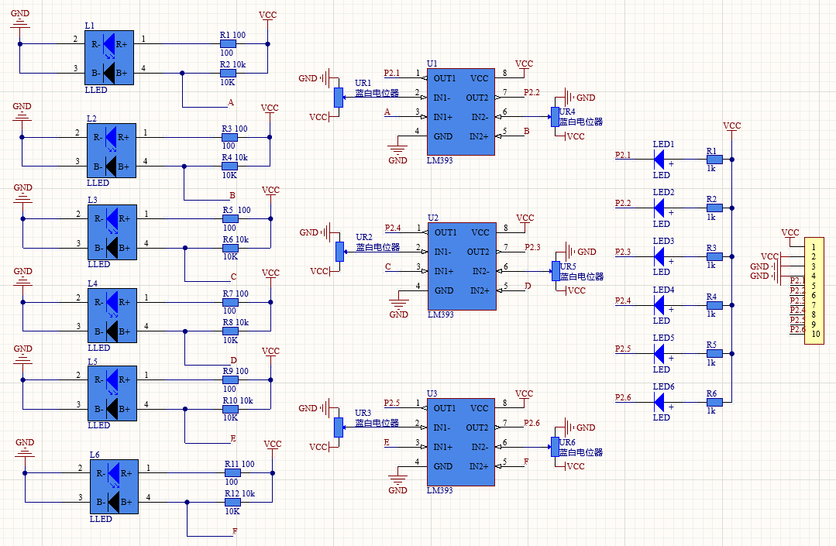The height and width of the screenshot is (546, 836).
Task: Select resistor R9 100 near L5
Action: tap(230, 379)
